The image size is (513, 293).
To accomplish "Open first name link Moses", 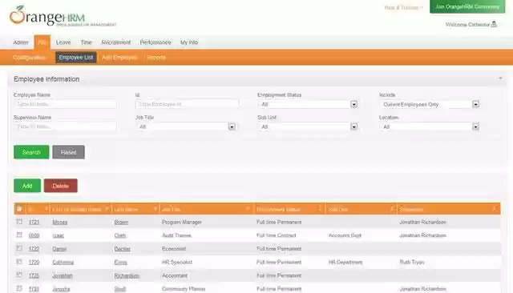I will click(60, 222).
